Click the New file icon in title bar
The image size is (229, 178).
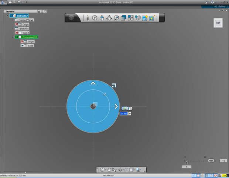click(10, 2)
